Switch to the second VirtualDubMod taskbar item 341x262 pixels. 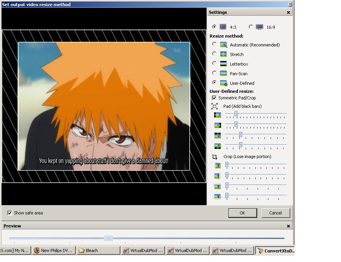(x=188, y=250)
